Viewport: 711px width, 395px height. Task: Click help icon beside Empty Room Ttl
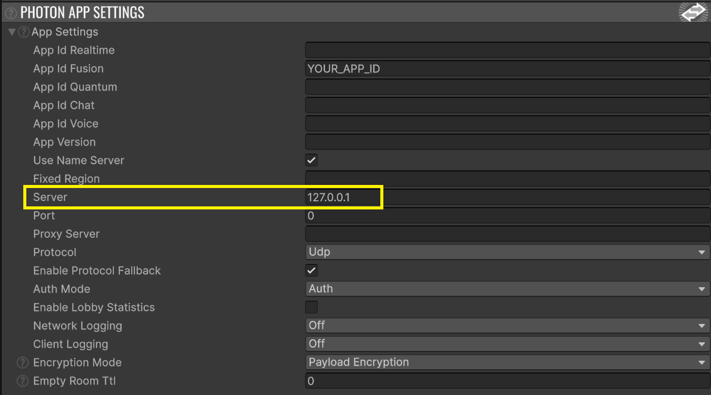coord(23,381)
